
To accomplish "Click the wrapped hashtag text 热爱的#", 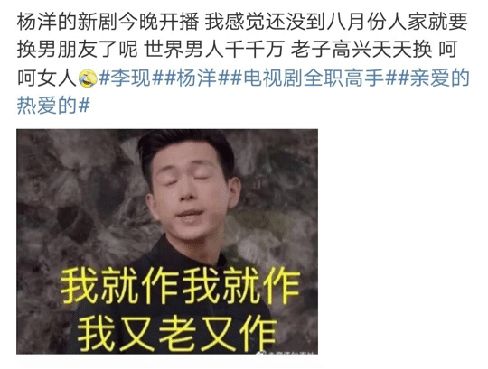I will pyautogui.click(x=53, y=106).
